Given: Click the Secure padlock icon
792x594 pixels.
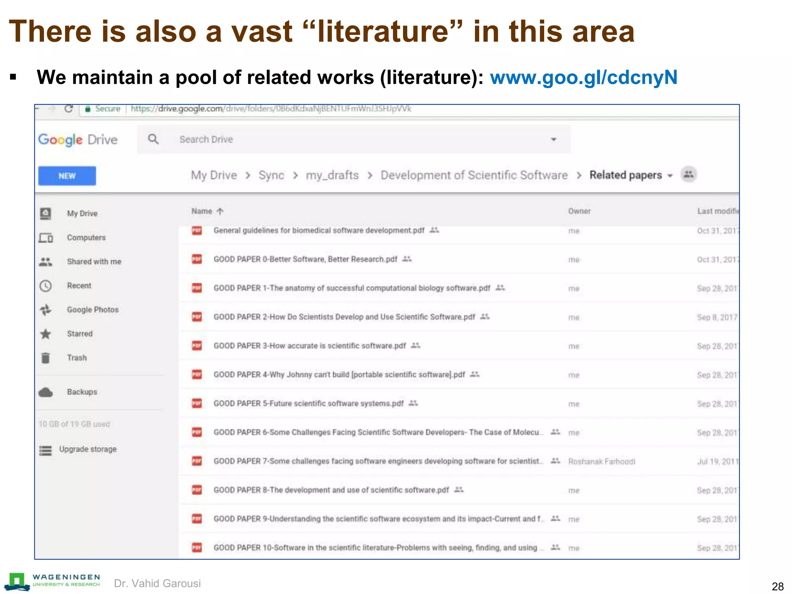Looking at the screenshot, I should (x=88, y=109).
